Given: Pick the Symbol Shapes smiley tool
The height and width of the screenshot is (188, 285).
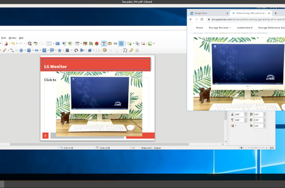Looking at the screenshot, I should tap(29, 50).
